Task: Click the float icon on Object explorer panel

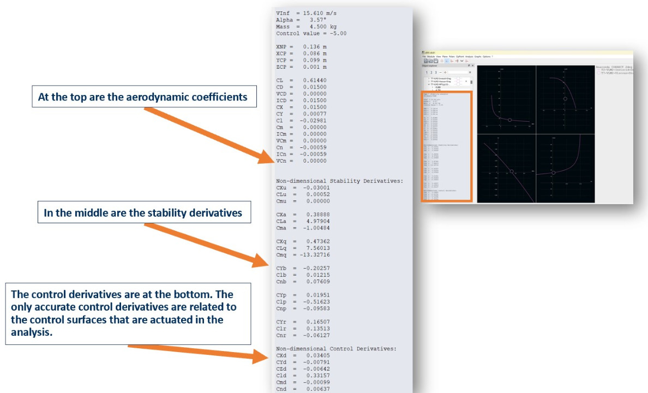Action: coord(469,65)
